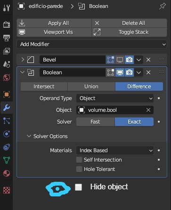Viewport: 171px width, 210px height.
Task: Remove the Boolean modifier
Action: click(x=148, y=72)
